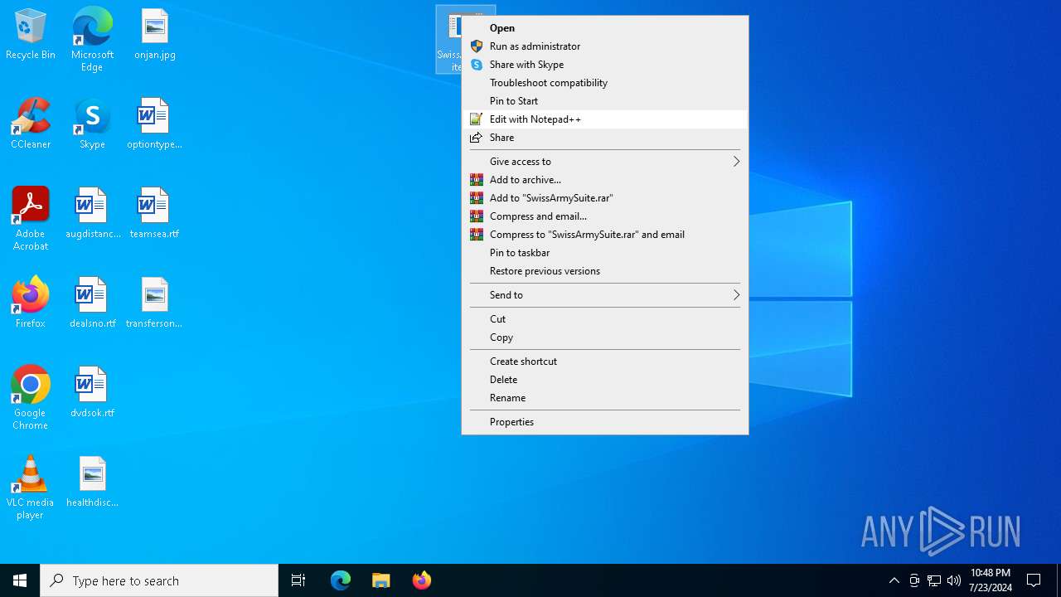Choose Add to archive...
1061x597 pixels.
pos(605,180)
